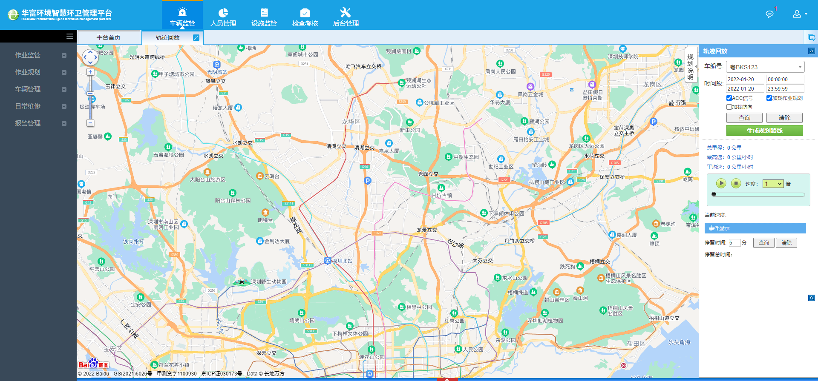Check the 加载航向 option
The width and height of the screenshot is (818, 381).
pos(729,107)
